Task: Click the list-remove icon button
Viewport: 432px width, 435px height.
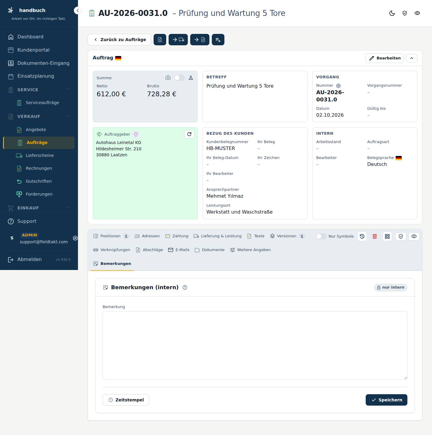Action: (x=218, y=40)
